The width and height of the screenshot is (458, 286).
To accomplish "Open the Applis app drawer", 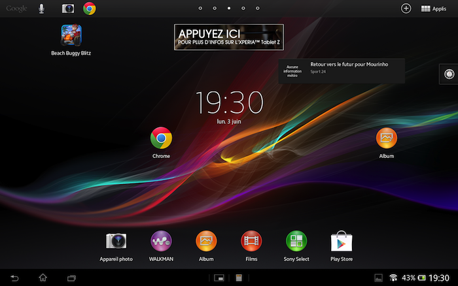I will (434, 8).
